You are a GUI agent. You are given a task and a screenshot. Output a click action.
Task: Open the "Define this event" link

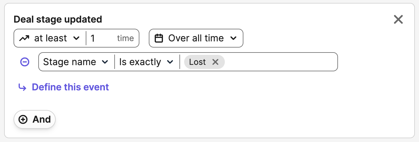70,87
